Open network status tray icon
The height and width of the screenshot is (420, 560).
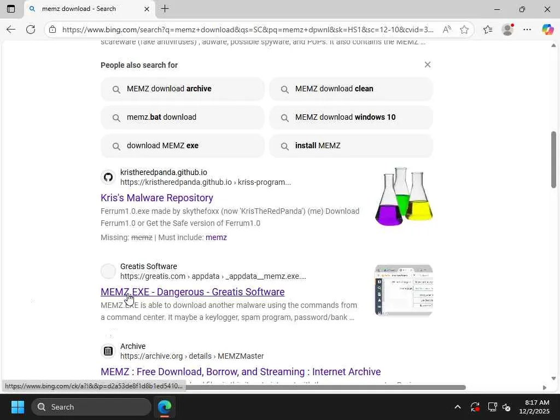[493, 407]
